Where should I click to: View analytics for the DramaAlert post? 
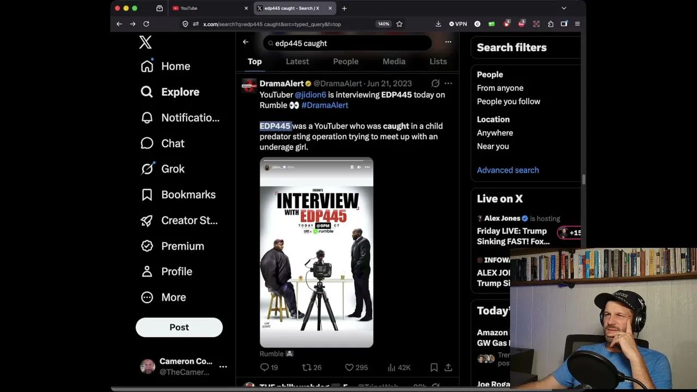click(x=399, y=367)
